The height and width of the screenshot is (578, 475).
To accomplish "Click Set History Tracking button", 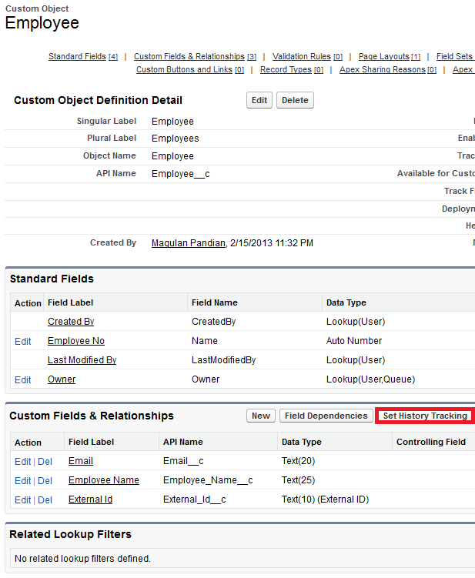I will coord(425,416).
